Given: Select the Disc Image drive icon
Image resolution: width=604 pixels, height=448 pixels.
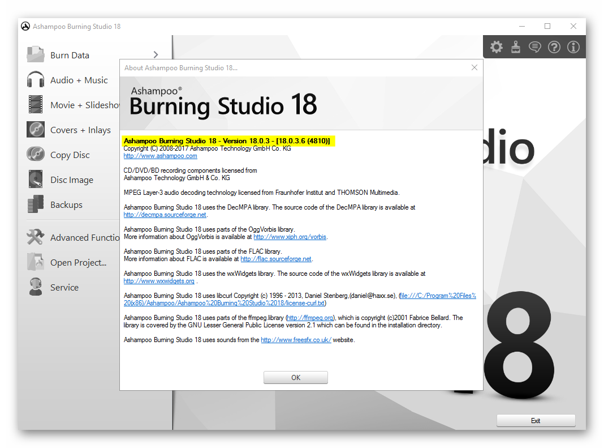Looking at the screenshot, I should [35, 180].
